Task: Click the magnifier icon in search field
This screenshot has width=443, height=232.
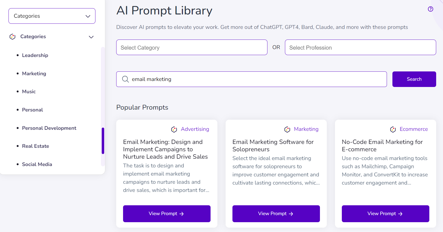Action: [126, 79]
